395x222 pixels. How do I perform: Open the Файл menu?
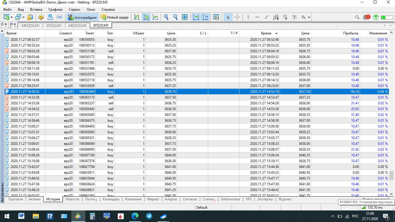pyautogui.click(x=8, y=9)
